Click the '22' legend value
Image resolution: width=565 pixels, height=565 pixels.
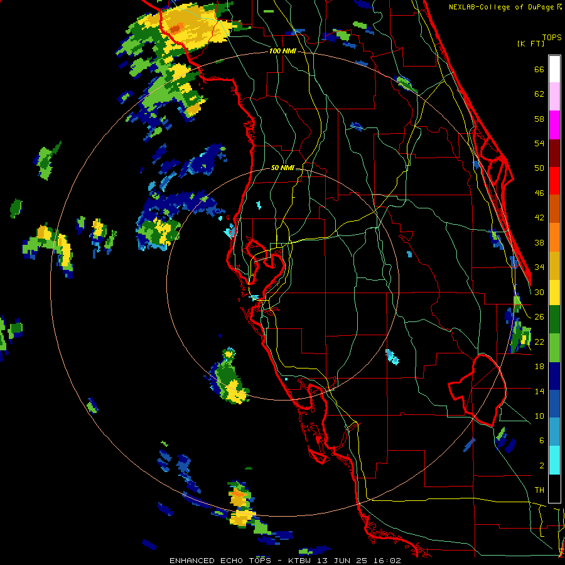pyautogui.click(x=539, y=342)
